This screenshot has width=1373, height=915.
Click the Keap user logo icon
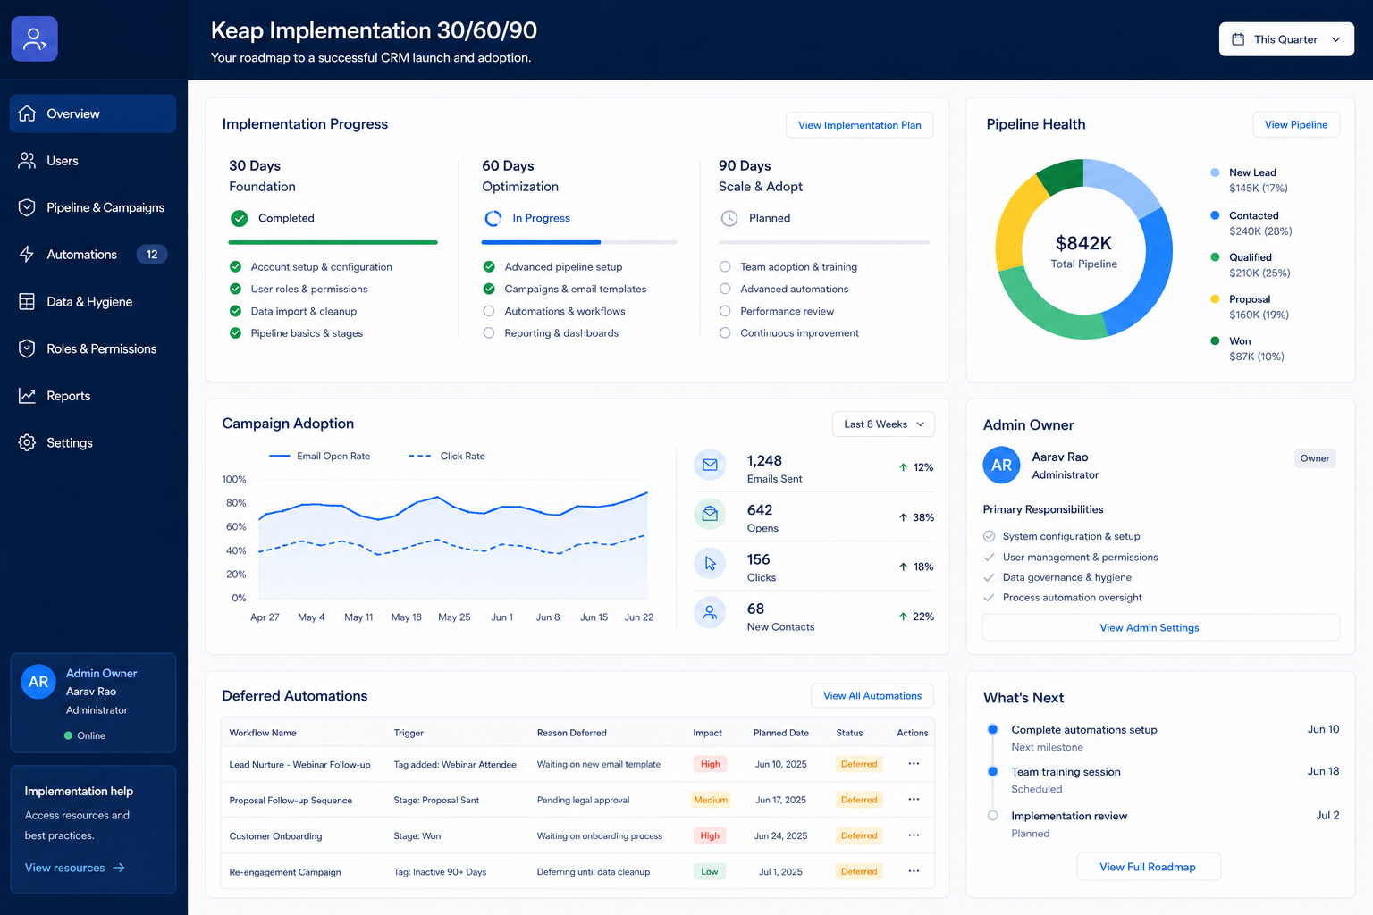34,38
